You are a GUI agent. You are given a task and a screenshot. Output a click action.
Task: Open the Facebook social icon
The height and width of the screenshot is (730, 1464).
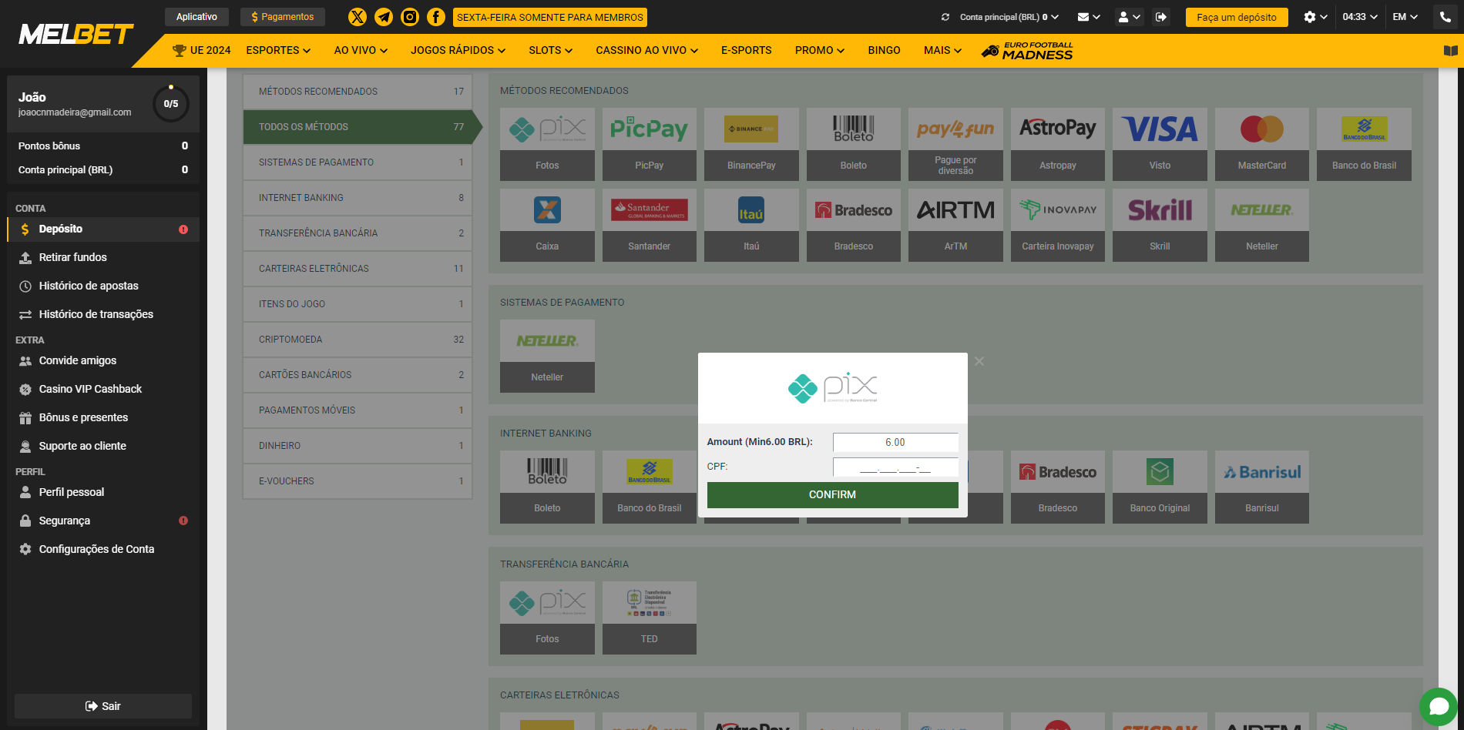point(436,17)
